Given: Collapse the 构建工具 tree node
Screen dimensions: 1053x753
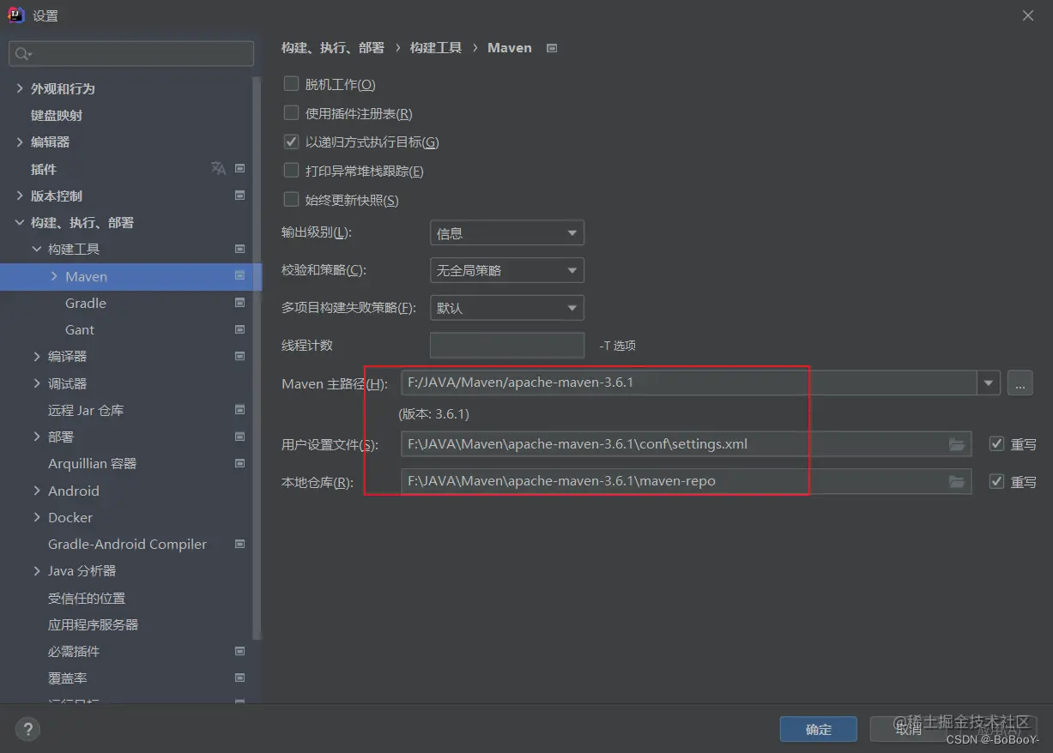Looking at the screenshot, I should point(37,249).
